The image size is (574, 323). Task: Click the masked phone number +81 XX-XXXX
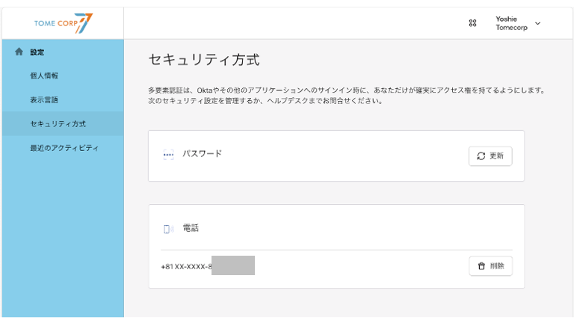185,266
